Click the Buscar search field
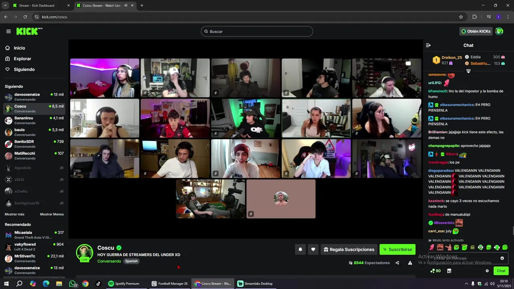514x289 pixels. pos(257,31)
